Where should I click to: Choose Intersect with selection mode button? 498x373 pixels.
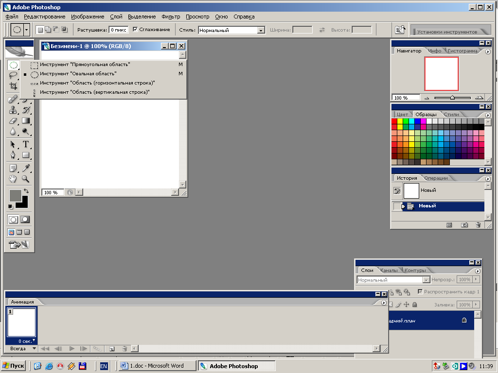[64, 30]
